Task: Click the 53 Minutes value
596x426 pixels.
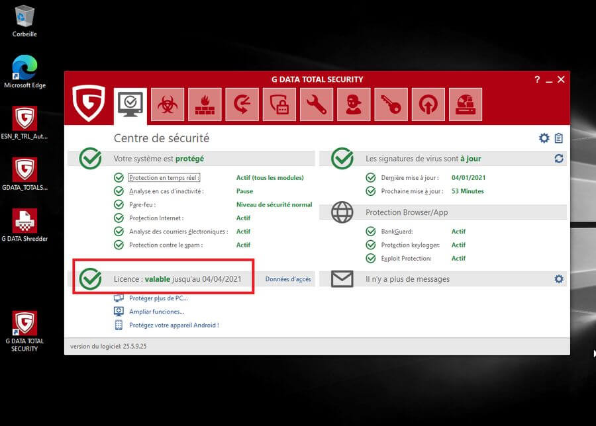Action: [x=468, y=191]
